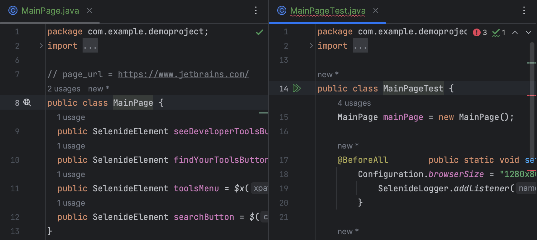Click the web inspector icon on line 8
This screenshot has height=240, width=537.
point(27,103)
